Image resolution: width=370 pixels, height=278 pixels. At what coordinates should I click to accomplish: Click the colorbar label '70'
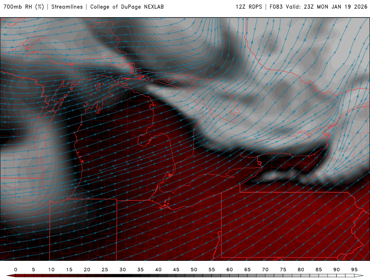coord(265,270)
